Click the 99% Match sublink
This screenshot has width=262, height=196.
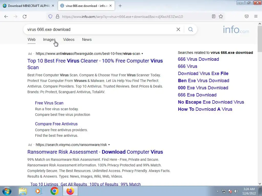tap(131, 184)
